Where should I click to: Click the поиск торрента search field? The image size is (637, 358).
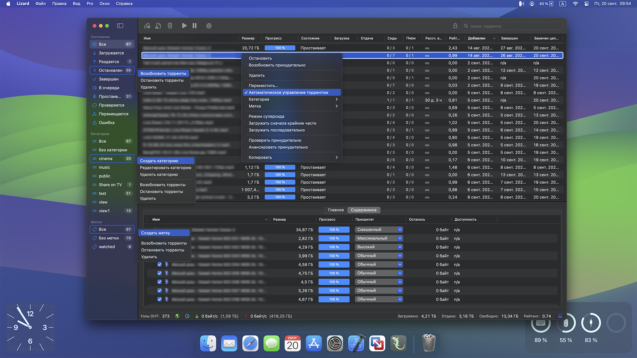(x=512, y=26)
